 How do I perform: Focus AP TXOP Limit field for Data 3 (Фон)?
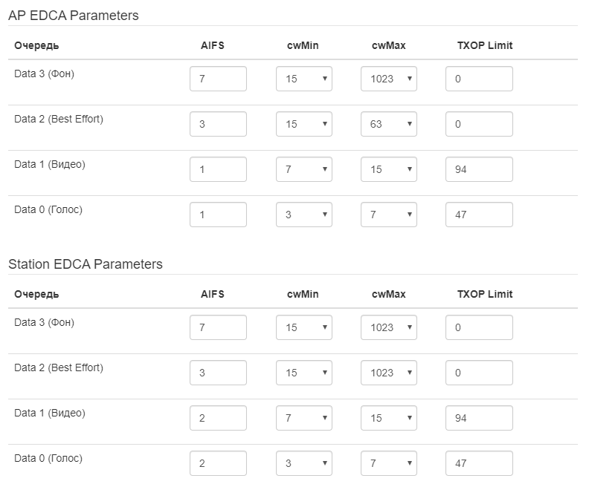click(479, 79)
